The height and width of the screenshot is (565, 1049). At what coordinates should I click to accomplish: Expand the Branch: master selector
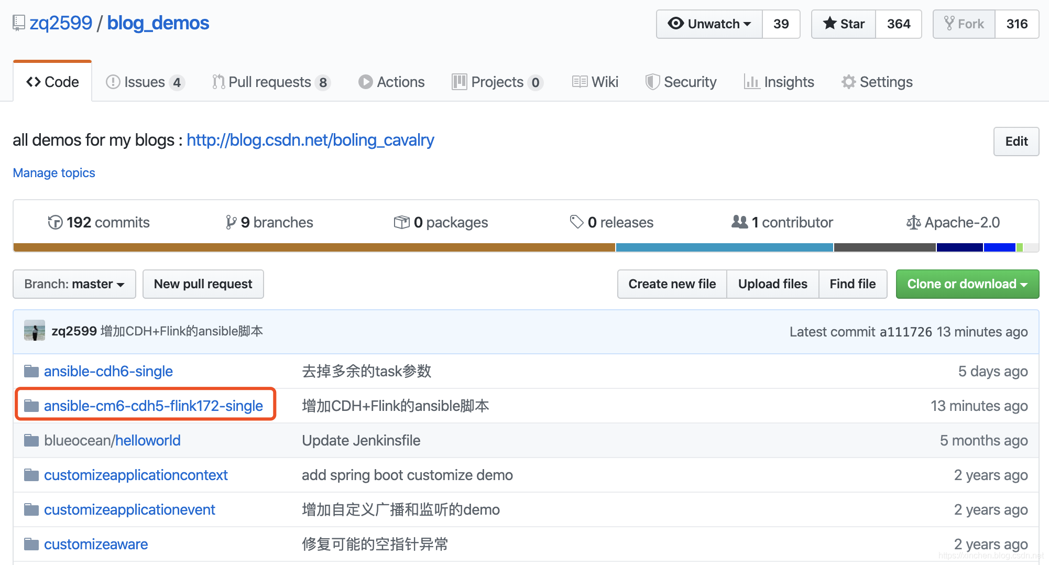click(74, 284)
